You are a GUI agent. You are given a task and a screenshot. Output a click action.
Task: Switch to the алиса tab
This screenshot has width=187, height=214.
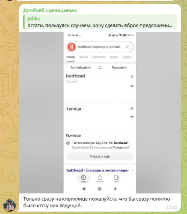tap(83, 57)
